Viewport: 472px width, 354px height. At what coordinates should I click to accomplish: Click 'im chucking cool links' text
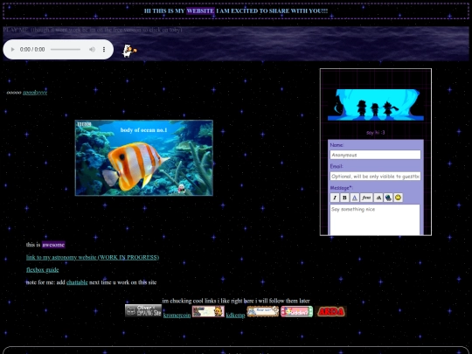click(236, 301)
